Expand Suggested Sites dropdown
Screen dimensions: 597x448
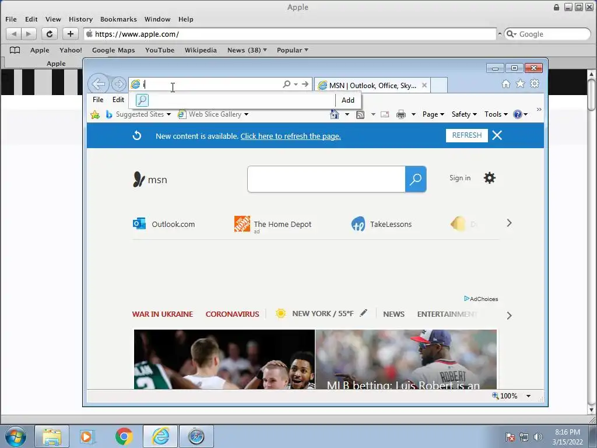click(168, 114)
